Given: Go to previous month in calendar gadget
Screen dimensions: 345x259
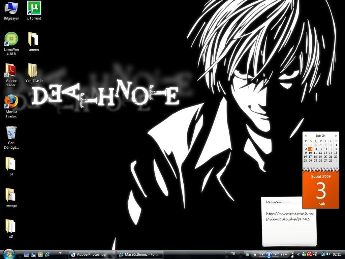Looking at the screenshot, I should pos(305,136).
